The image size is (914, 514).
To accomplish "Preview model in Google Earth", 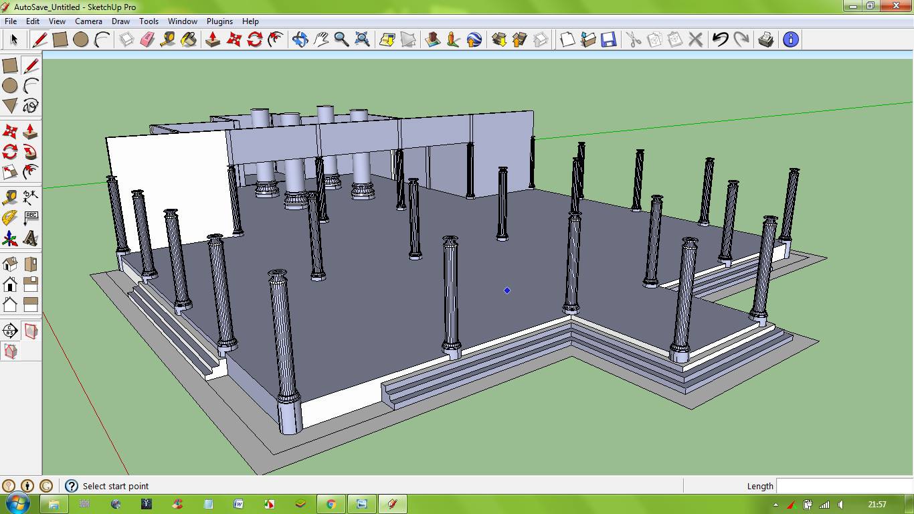I will click(x=474, y=39).
